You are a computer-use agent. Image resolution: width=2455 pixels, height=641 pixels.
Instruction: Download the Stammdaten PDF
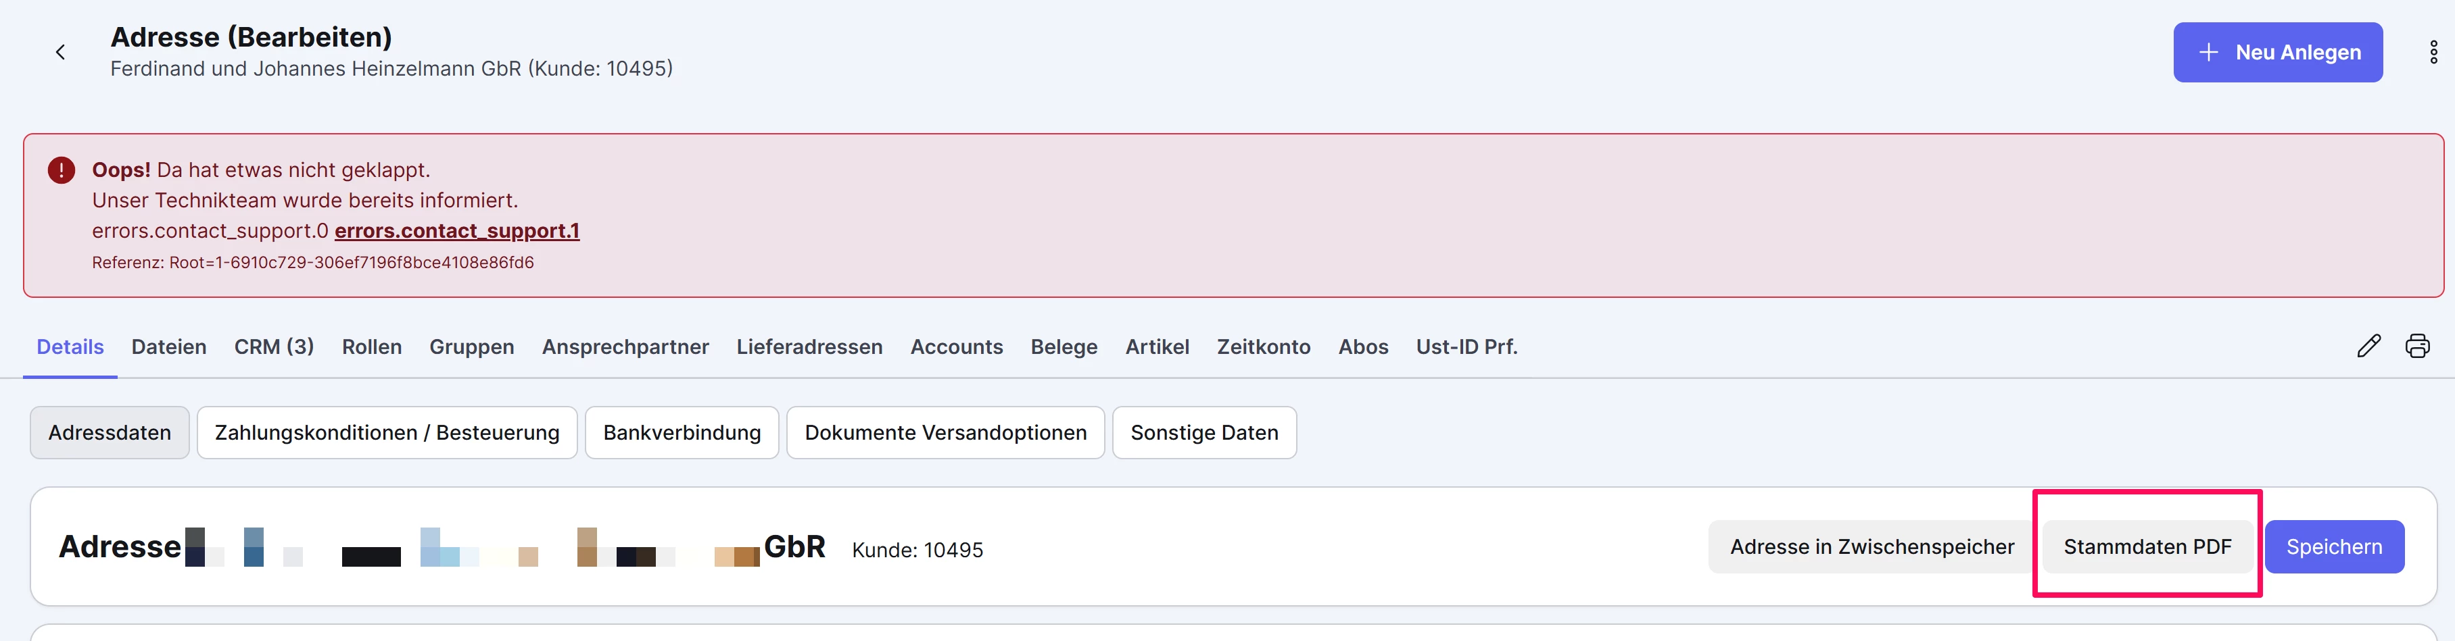[x=2147, y=546]
